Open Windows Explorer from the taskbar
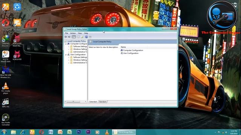The height and width of the screenshot is (135, 241). 14,132
